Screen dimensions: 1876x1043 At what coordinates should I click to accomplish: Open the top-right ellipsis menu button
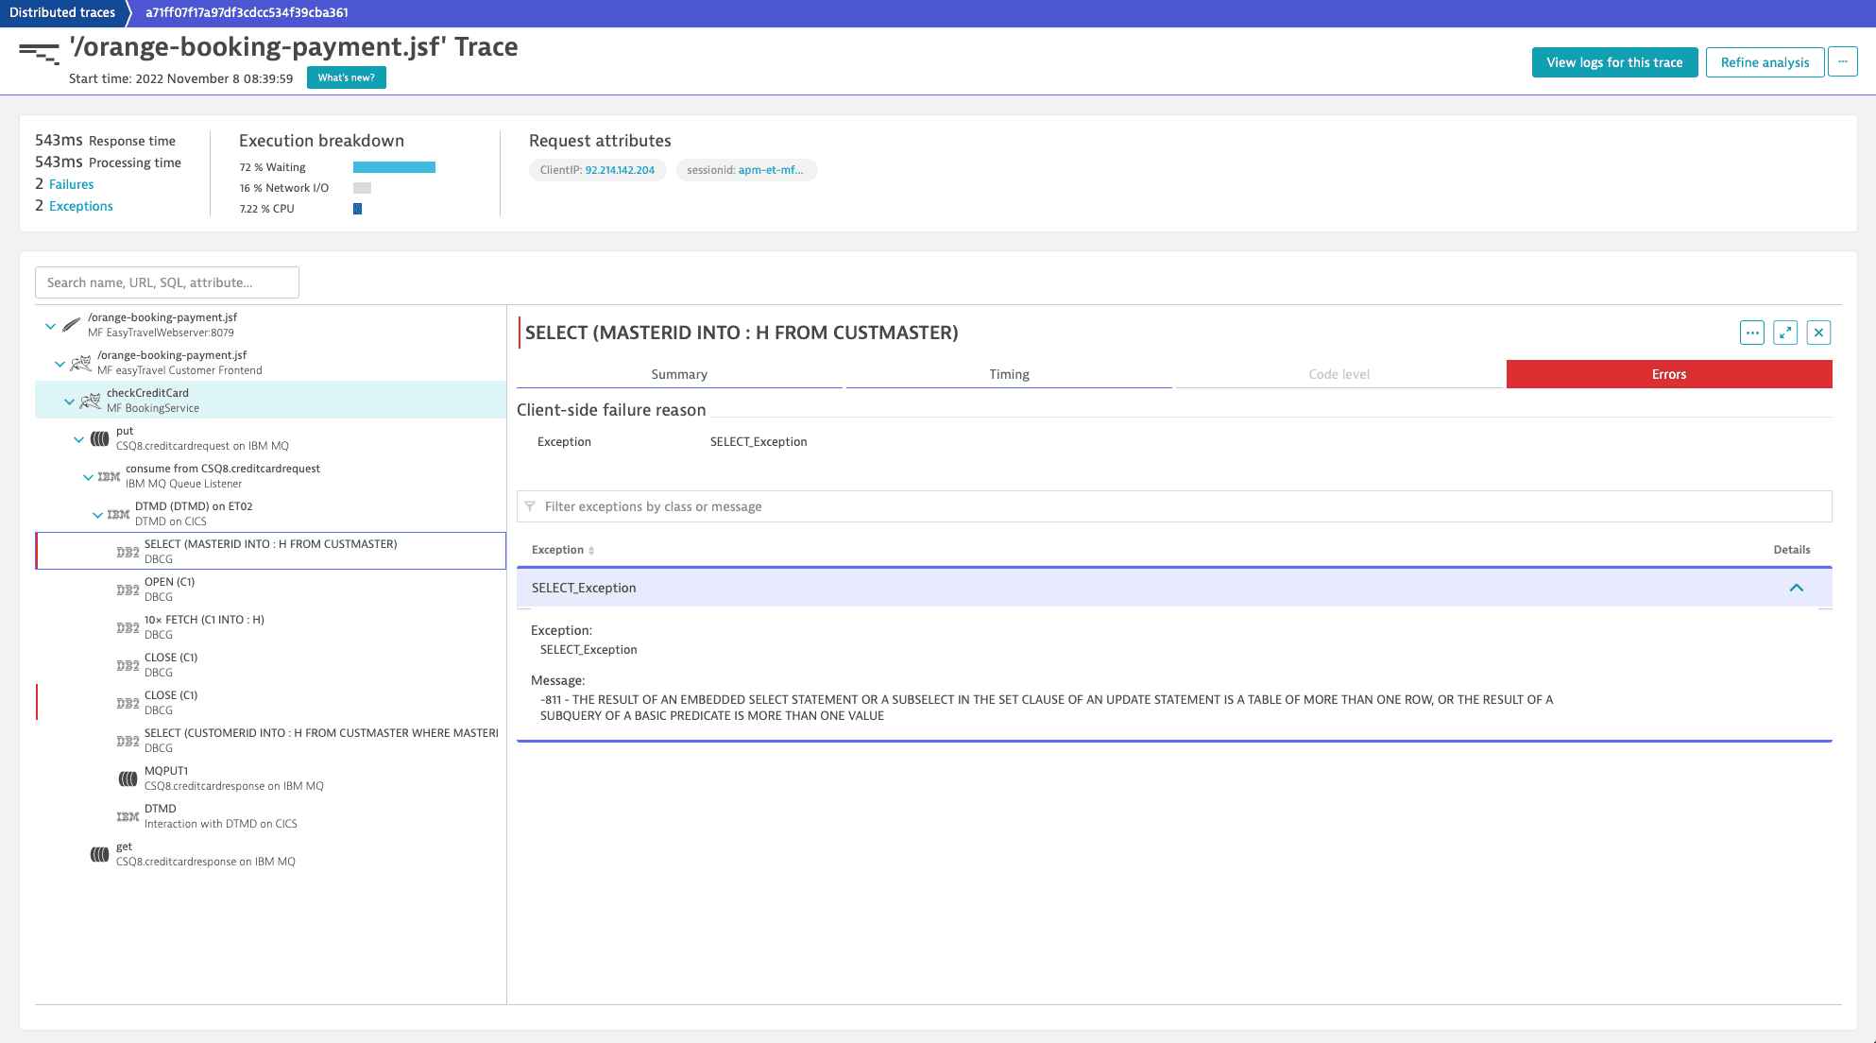1842,61
